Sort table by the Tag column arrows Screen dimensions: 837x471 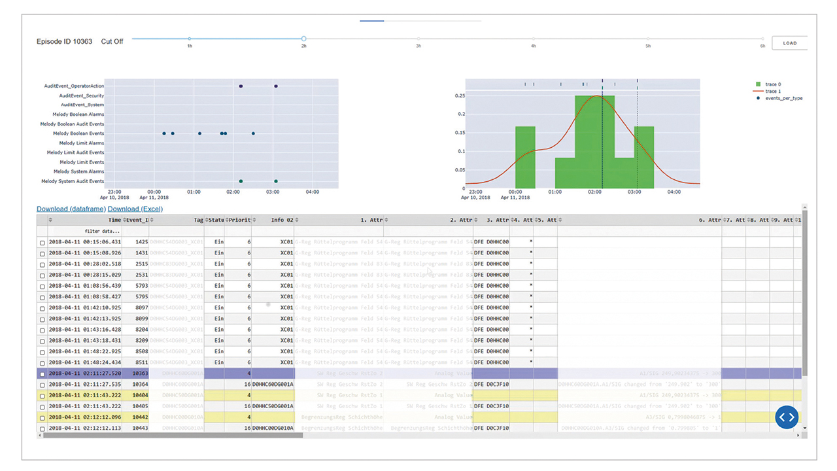click(152, 220)
